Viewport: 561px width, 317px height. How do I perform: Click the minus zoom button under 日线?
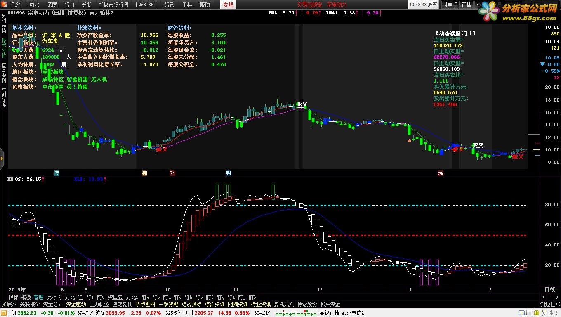tap(549, 297)
